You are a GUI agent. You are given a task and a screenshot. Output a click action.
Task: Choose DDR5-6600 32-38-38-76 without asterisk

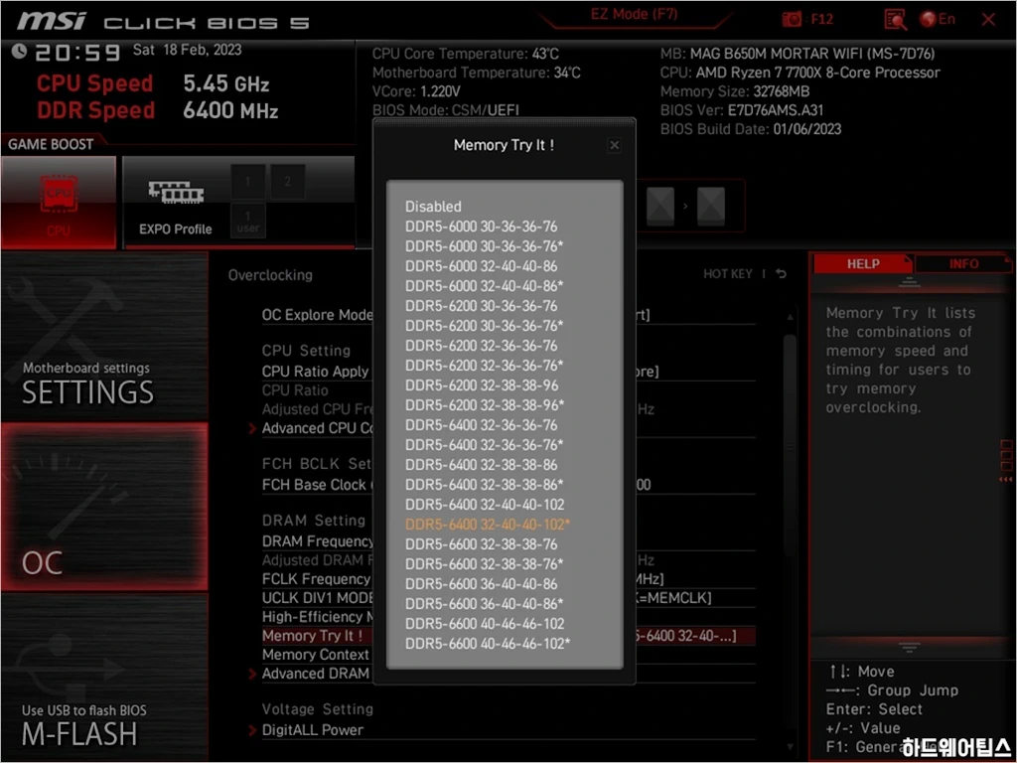(482, 544)
